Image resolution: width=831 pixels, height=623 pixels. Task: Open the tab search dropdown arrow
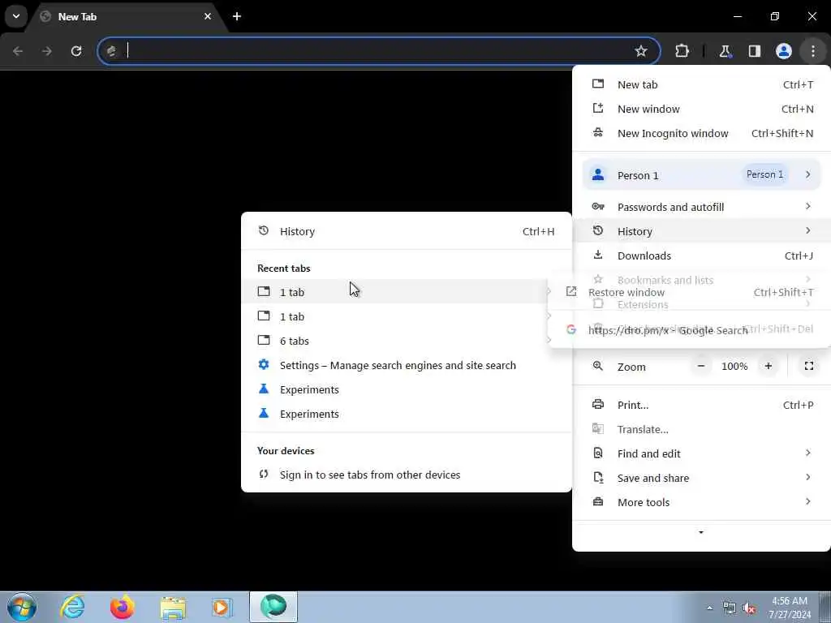pos(16,16)
